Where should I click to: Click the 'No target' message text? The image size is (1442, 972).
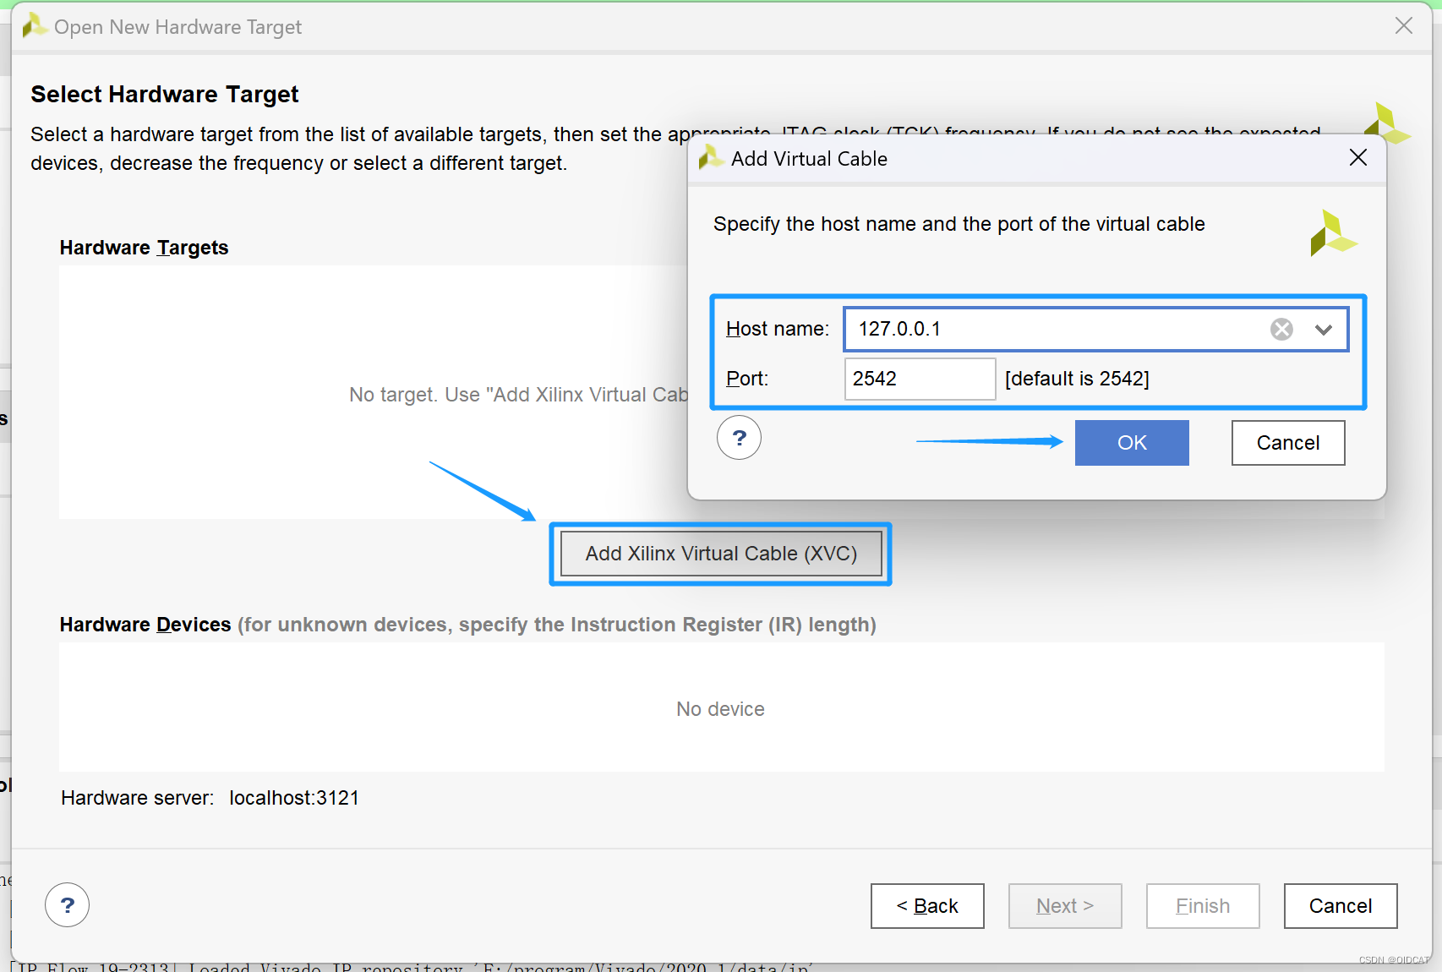coord(519,395)
